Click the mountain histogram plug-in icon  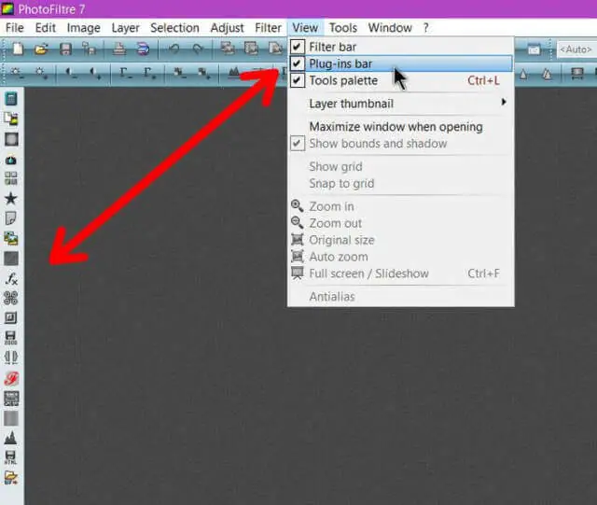10,438
